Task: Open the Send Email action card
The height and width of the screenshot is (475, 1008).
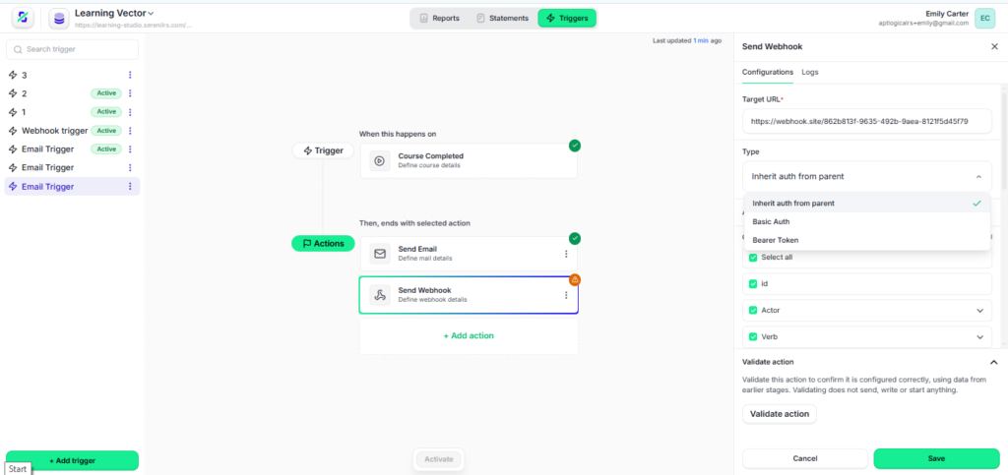Action: (x=469, y=254)
